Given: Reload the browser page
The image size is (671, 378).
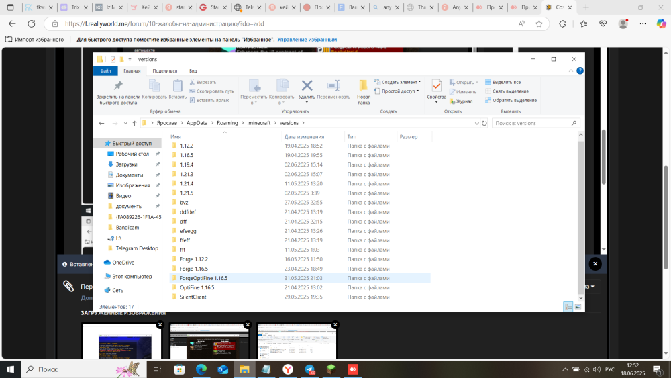Looking at the screenshot, I should (32, 24).
